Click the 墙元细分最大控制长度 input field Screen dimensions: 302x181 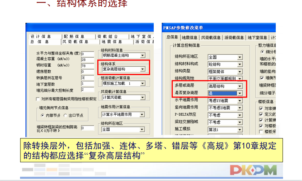tap(88, 90)
